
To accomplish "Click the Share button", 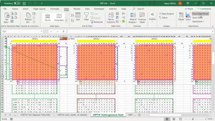I will (189, 9).
